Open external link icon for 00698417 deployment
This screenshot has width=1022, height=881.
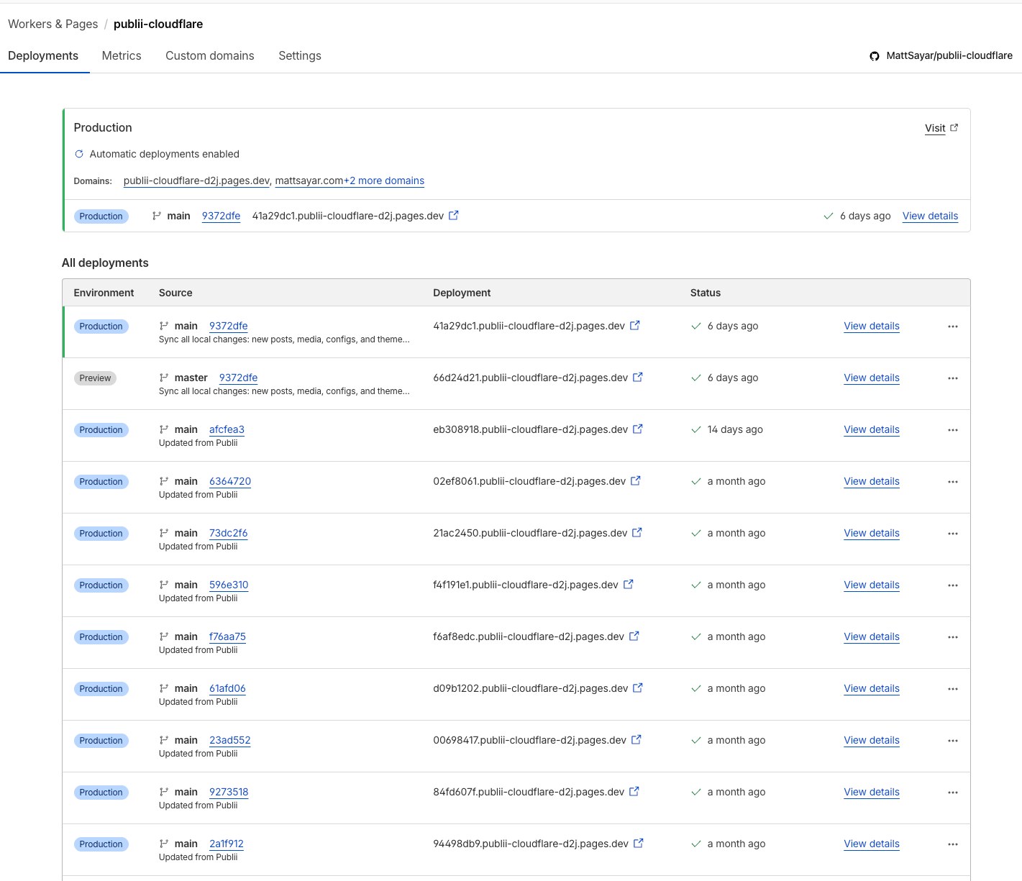[x=637, y=740]
